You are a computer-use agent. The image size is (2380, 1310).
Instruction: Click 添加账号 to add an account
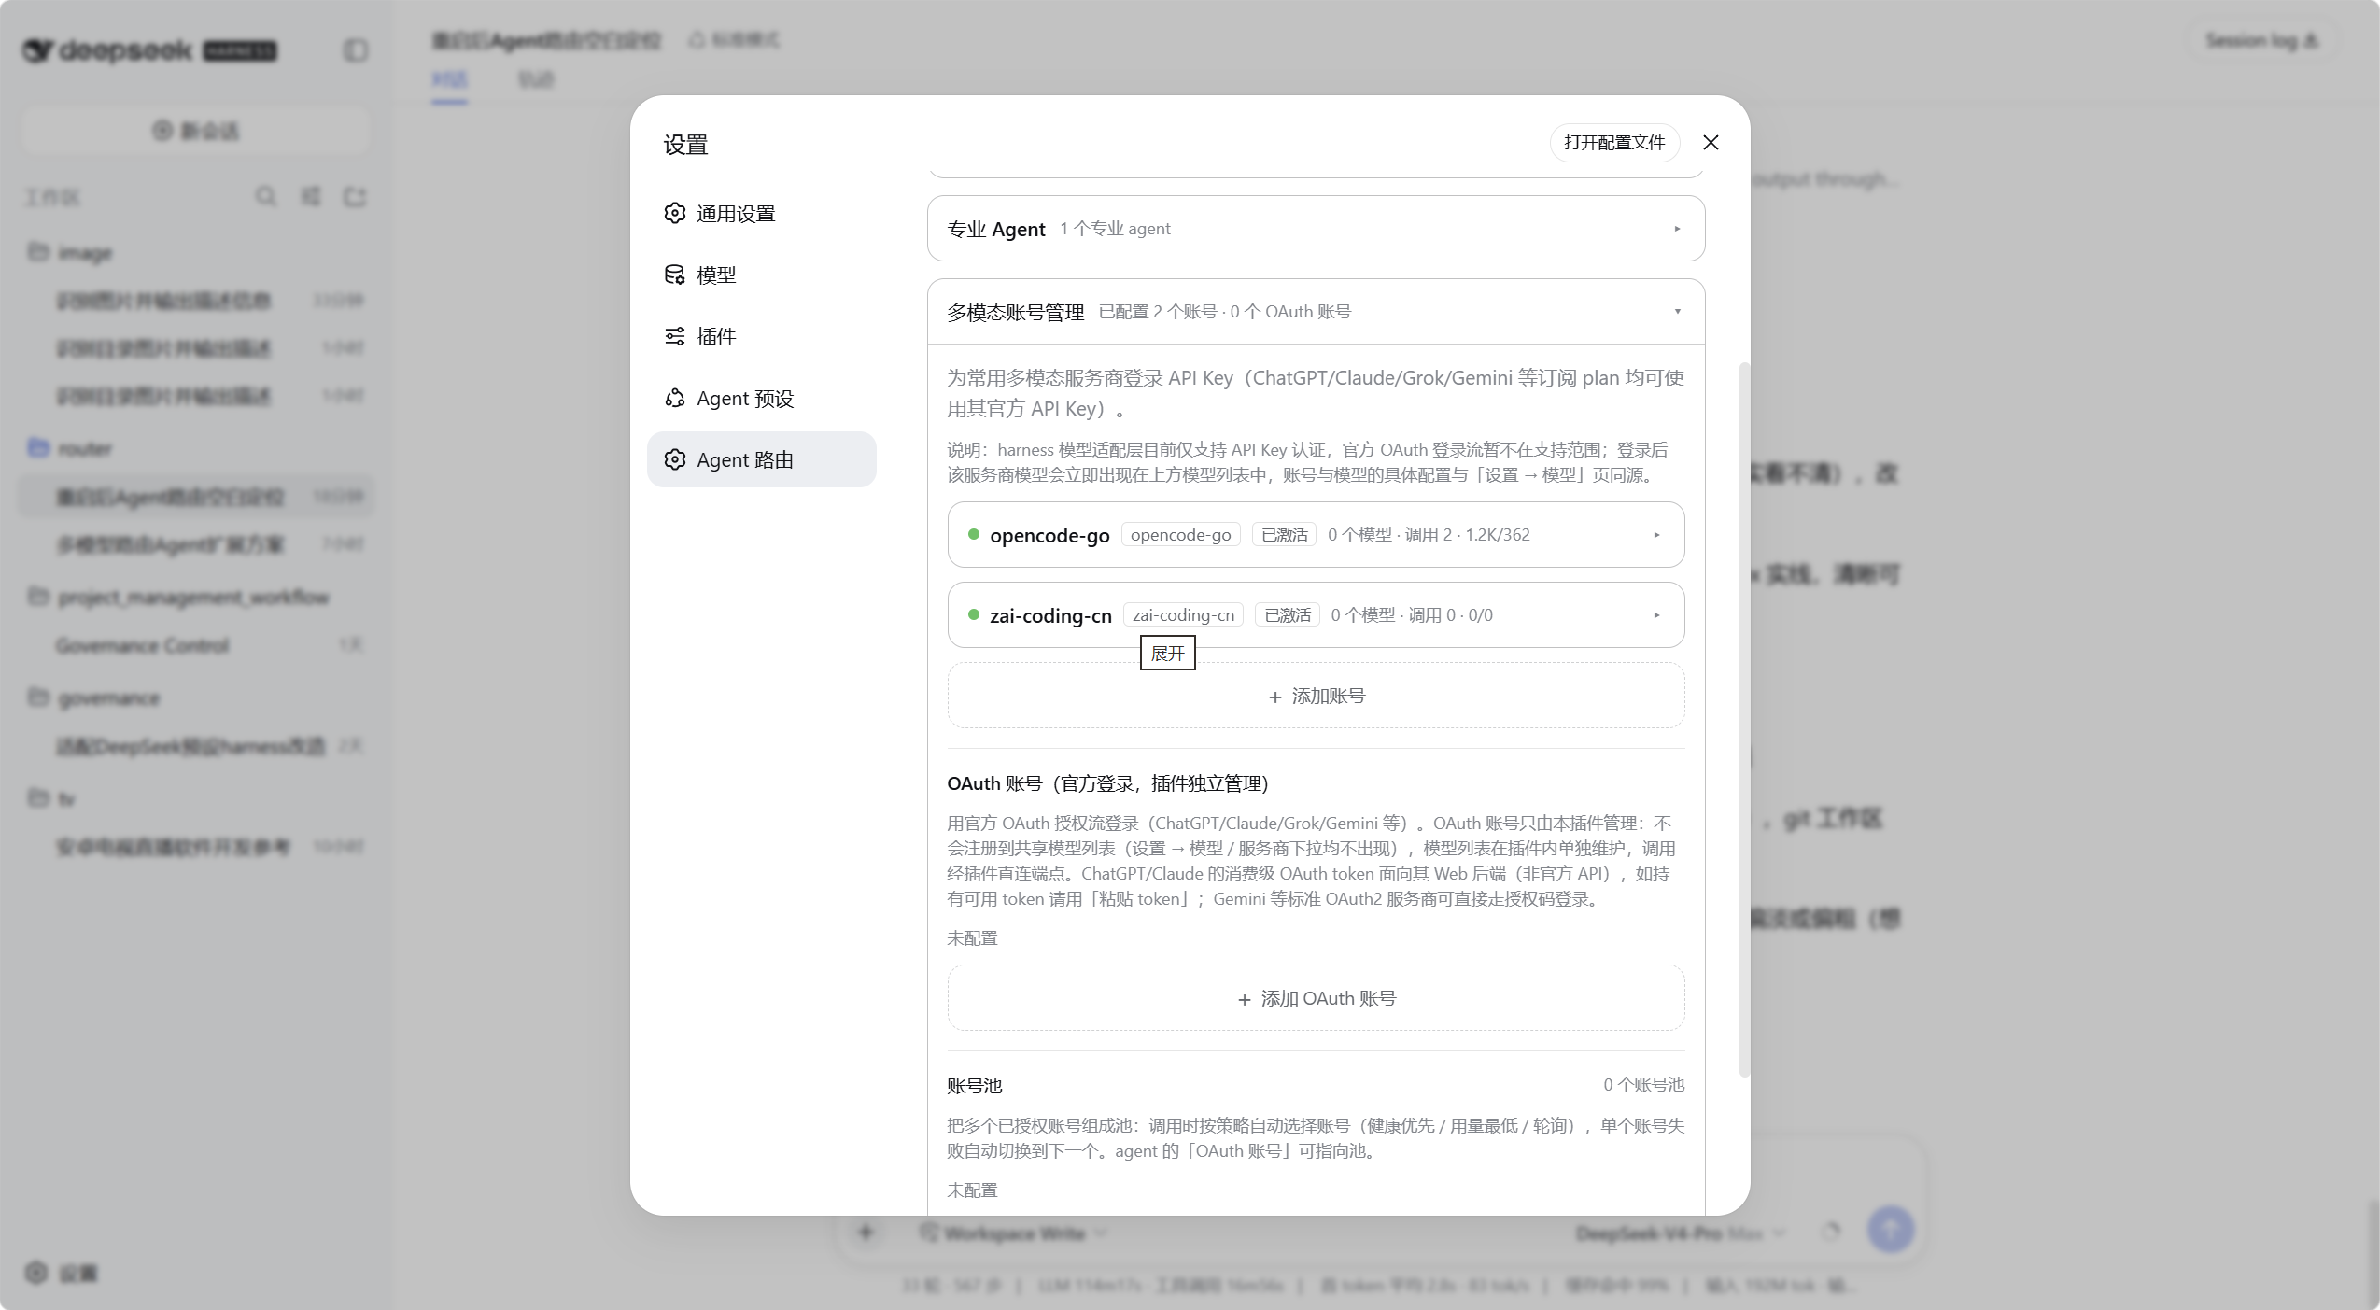(x=1316, y=697)
